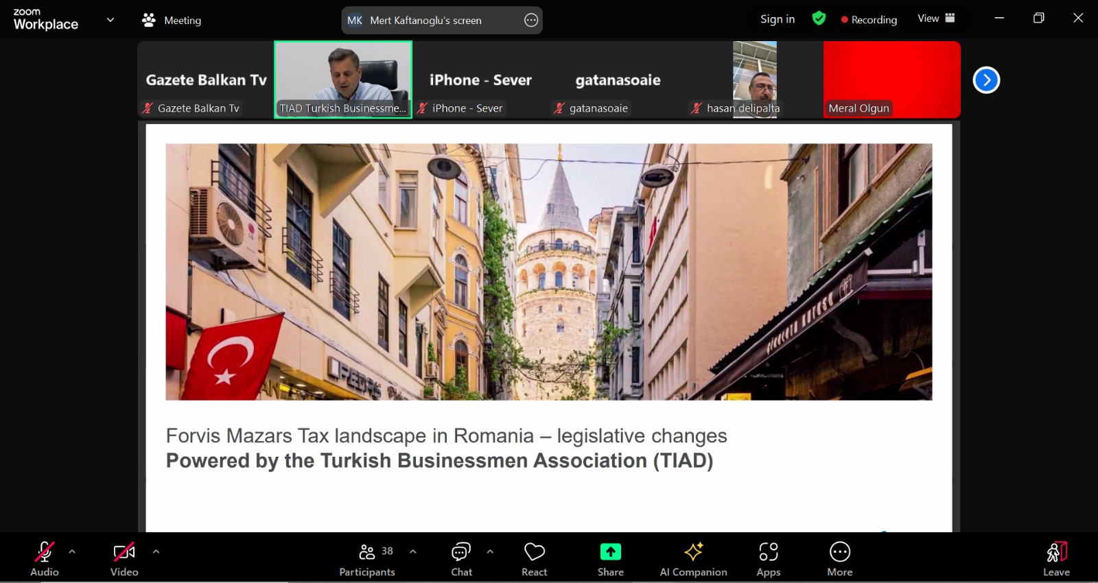The height and width of the screenshot is (583, 1098).
Task: Open Zoom Workplace dropdown chevron
Action: pos(110,20)
